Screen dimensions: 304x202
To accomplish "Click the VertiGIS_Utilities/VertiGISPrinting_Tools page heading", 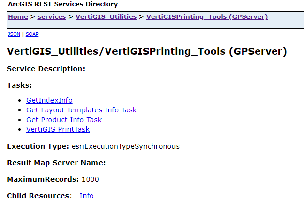I will (147, 52).
